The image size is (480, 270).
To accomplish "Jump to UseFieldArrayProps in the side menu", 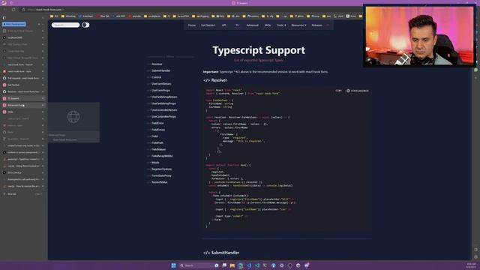I will 163,103.
